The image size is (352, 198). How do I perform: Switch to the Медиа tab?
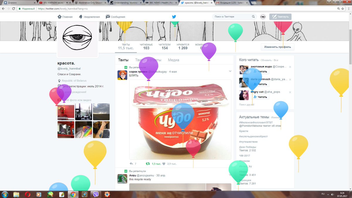click(x=173, y=60)
